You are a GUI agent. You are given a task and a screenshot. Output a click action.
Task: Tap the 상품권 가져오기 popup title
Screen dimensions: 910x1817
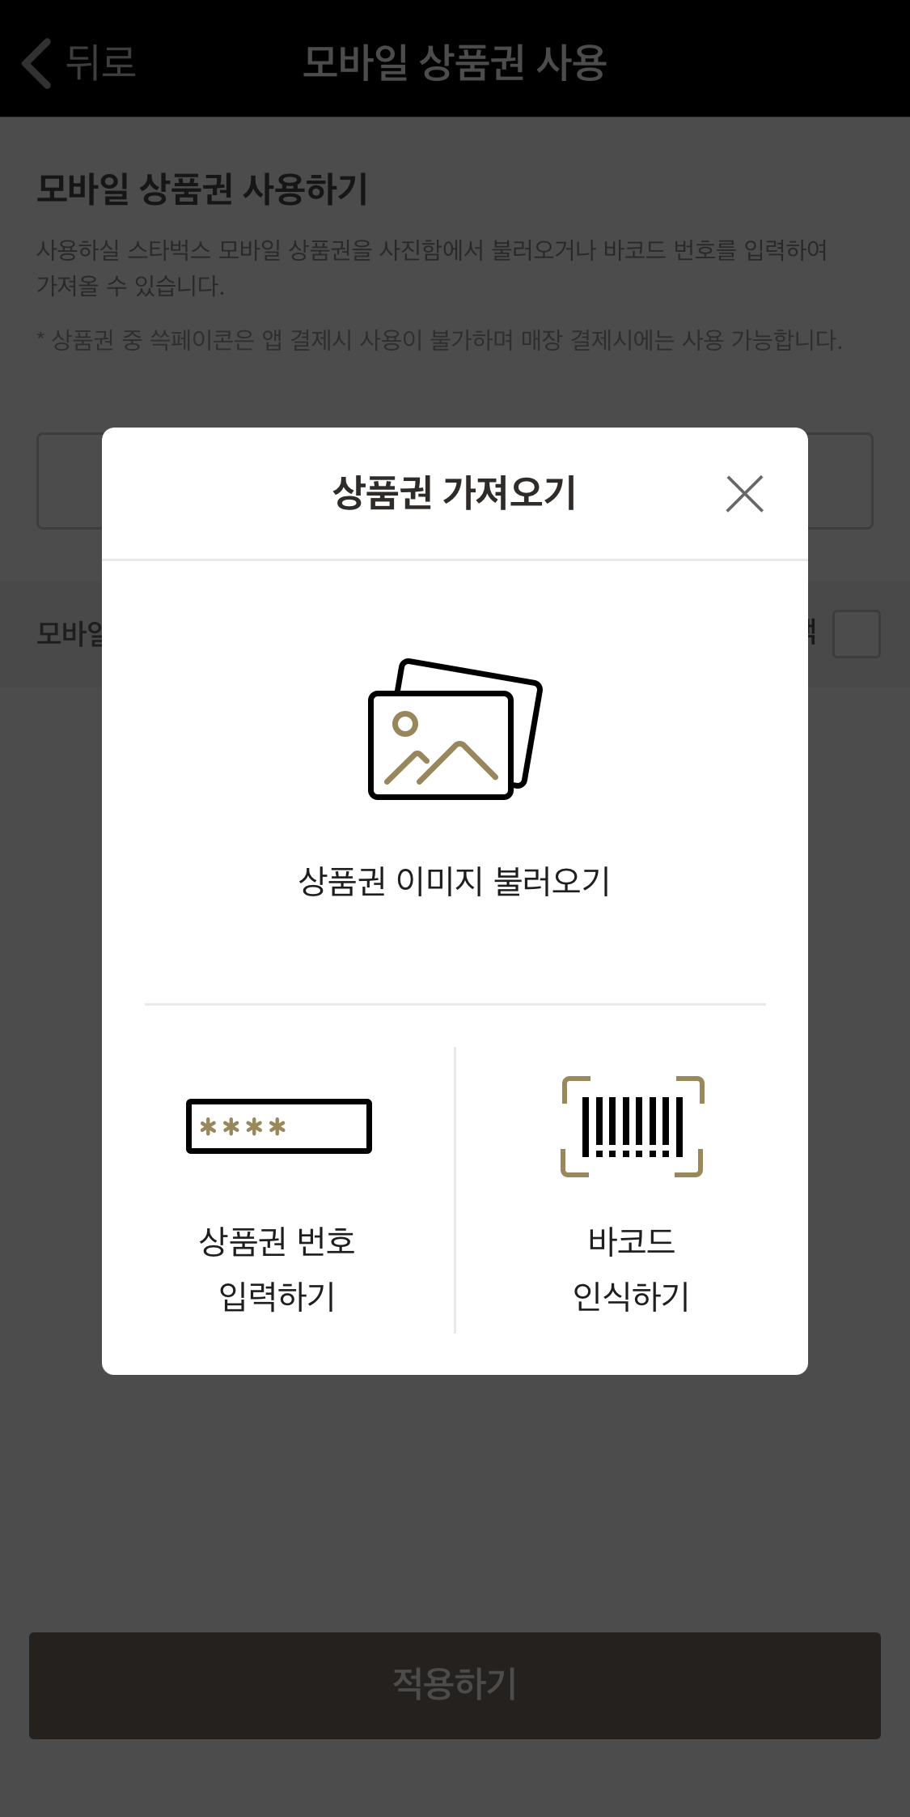click(x=455, y=493)
